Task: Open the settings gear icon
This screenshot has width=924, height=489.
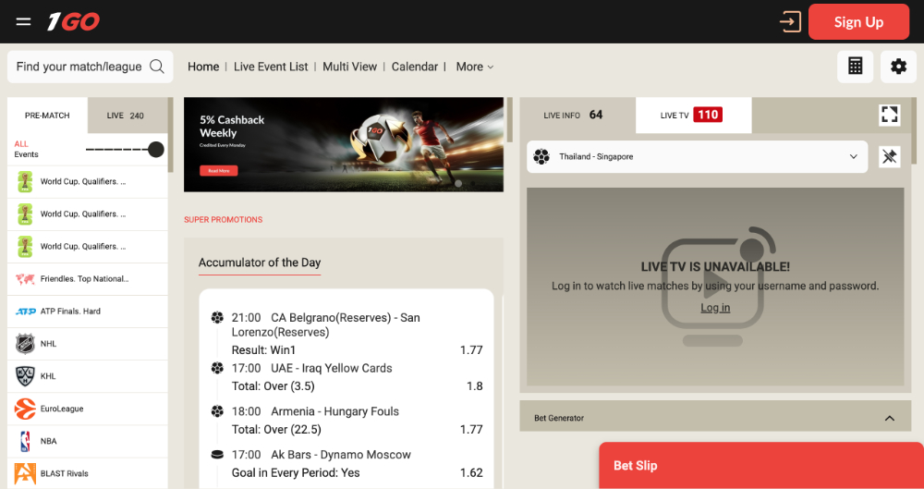Action: tap(898, 67)
